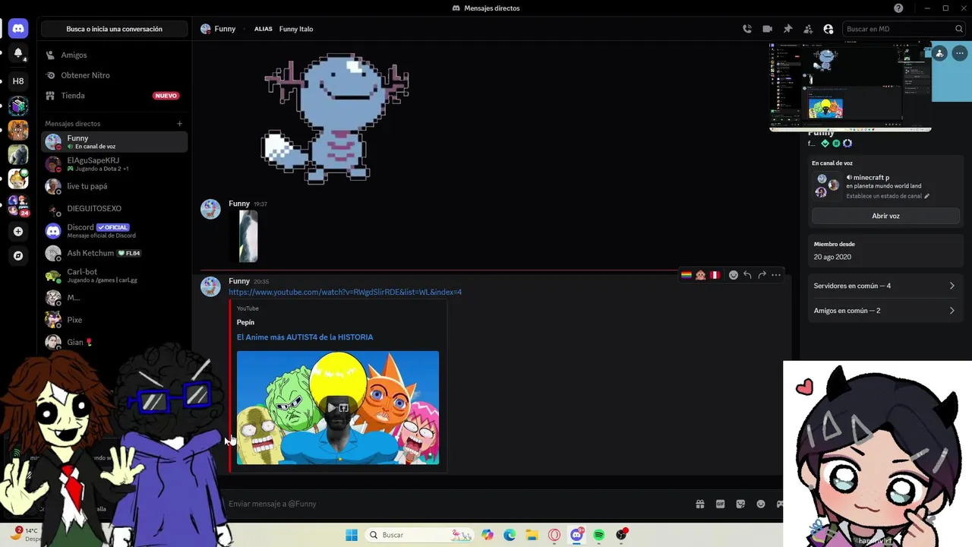Click the Buscar en MD search field
Screen dimensions: 972x547
click(x=904, y=29)
